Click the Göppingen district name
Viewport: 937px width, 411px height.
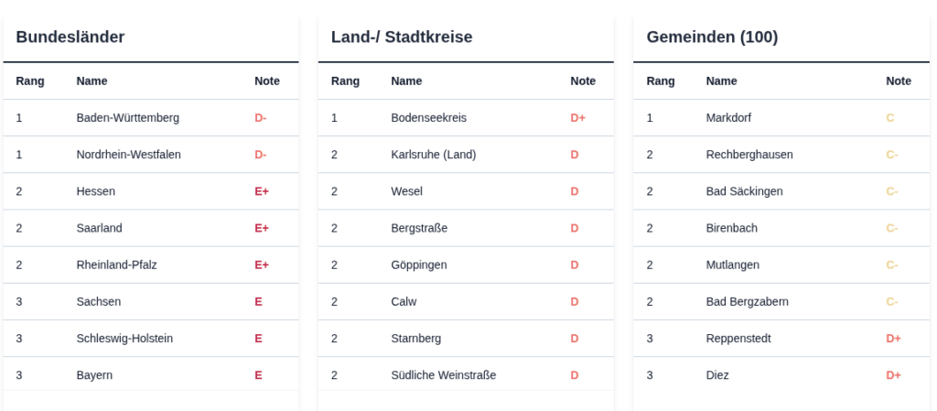418,265
